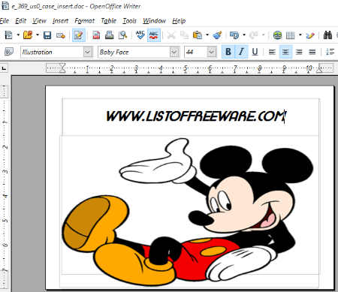The height and width of the screenshot is (292, 338).
Task: Apply Justified alignment
Action: point(312,52)
